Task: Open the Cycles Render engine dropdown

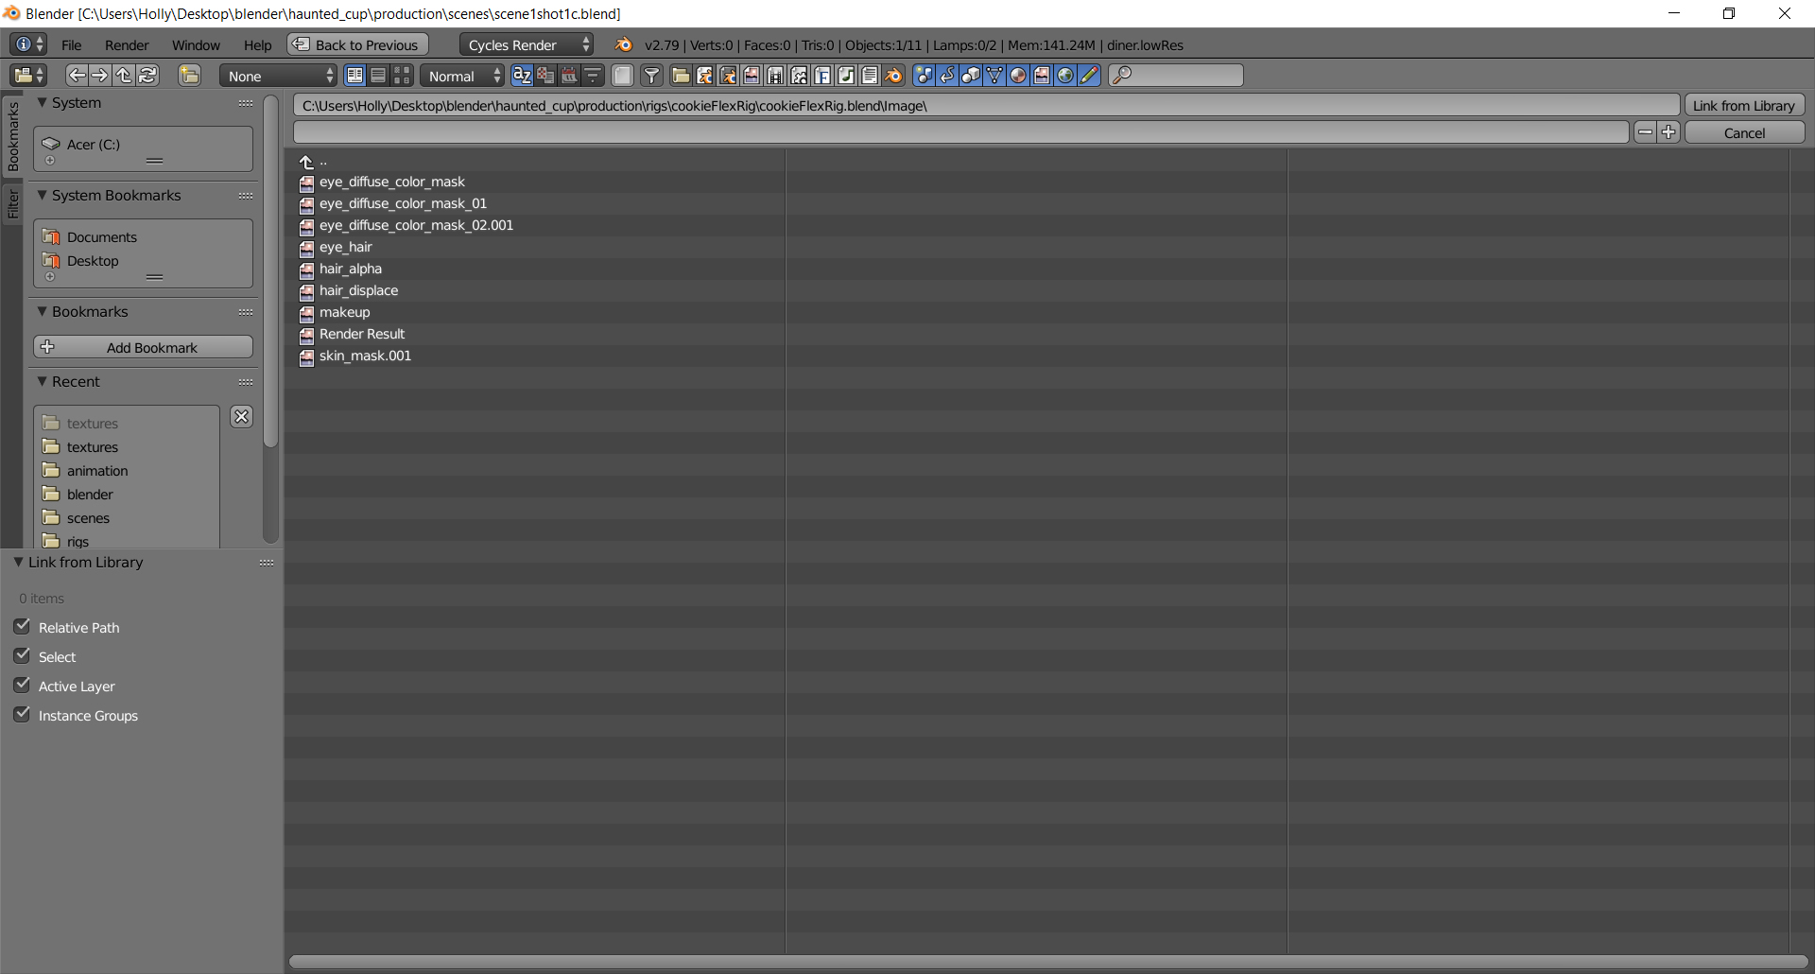Action: click(x=526, y=43)
